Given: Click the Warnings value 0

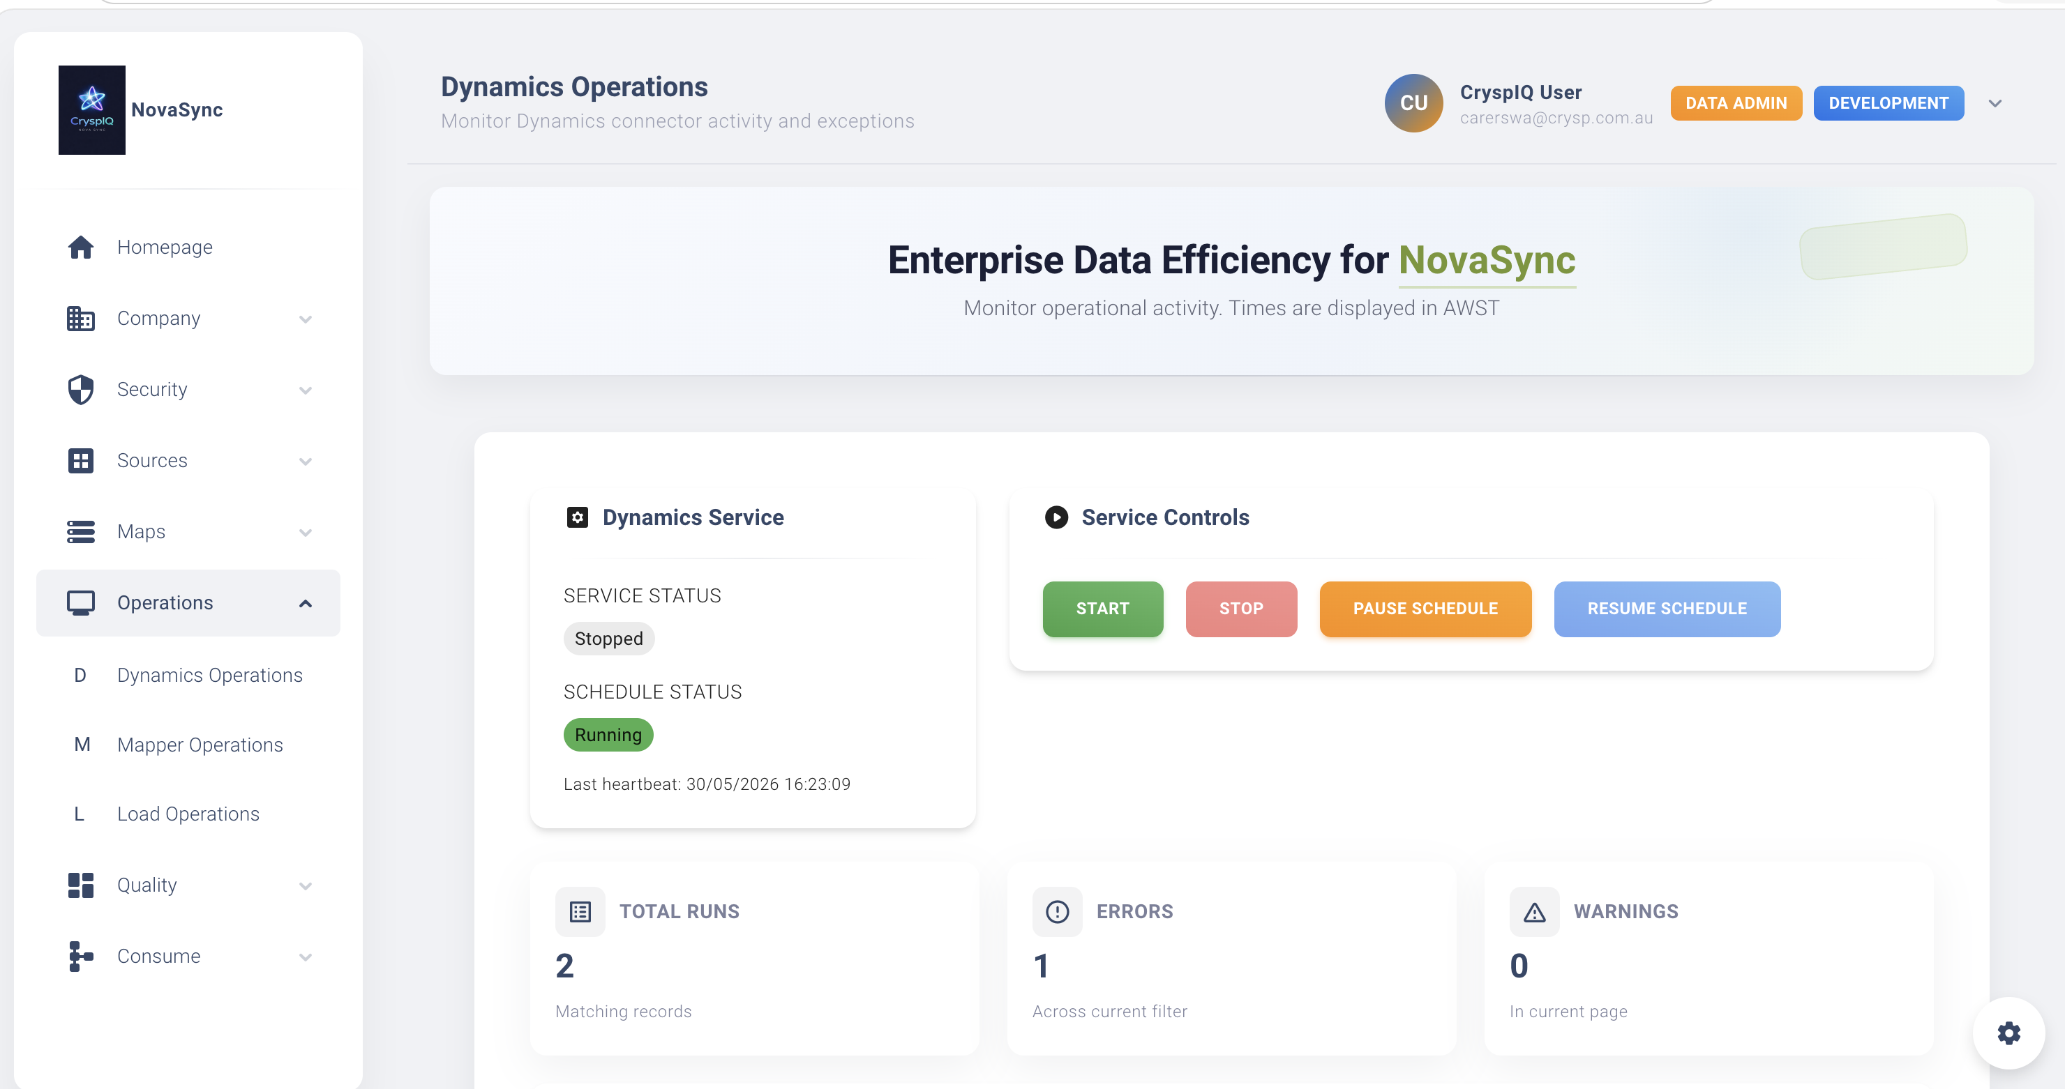Looking at the screenshot, I should (1519, 966).
